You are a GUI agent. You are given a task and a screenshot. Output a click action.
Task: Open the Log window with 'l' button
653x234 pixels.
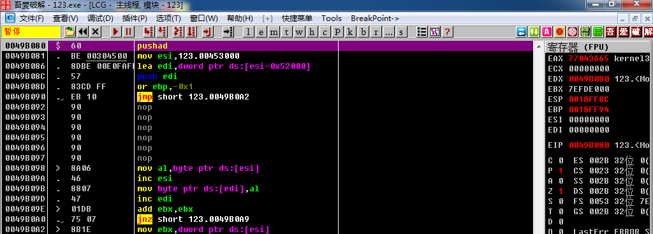tap(248, 32)
